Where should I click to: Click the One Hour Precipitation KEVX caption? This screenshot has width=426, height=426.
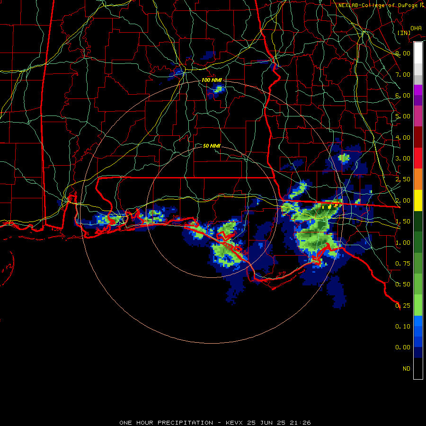coord(215,423)
